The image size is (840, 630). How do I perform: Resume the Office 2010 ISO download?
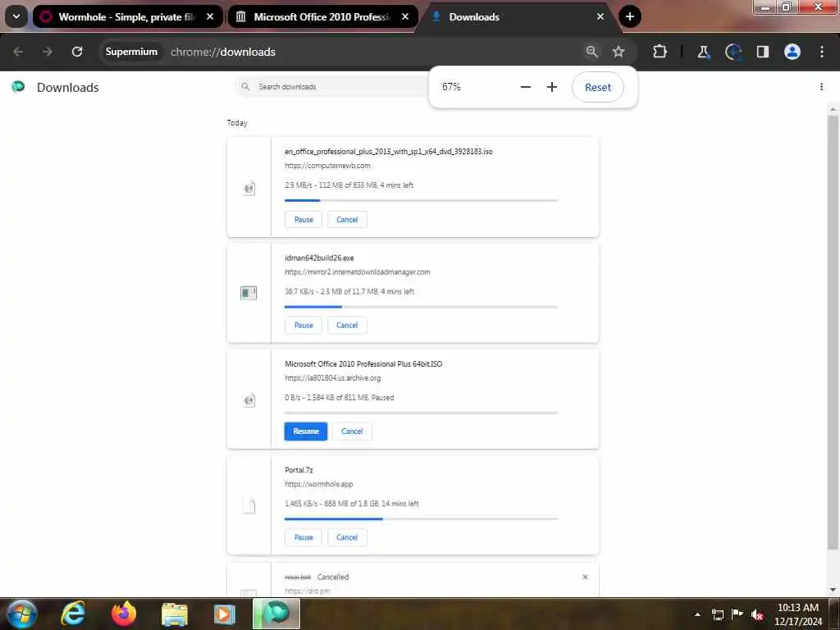[306, 431]
